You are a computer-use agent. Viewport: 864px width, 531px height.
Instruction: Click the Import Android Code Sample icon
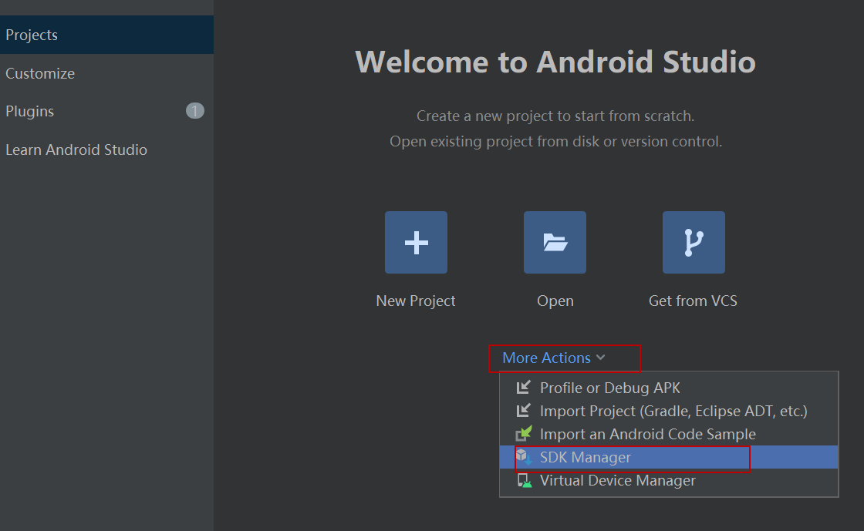pos(524,434)
